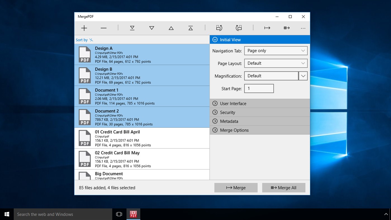Viewport: 391px width, 220px height.
Task: Open the ellipsis overflow menu
Action: (x=303, y=28)
